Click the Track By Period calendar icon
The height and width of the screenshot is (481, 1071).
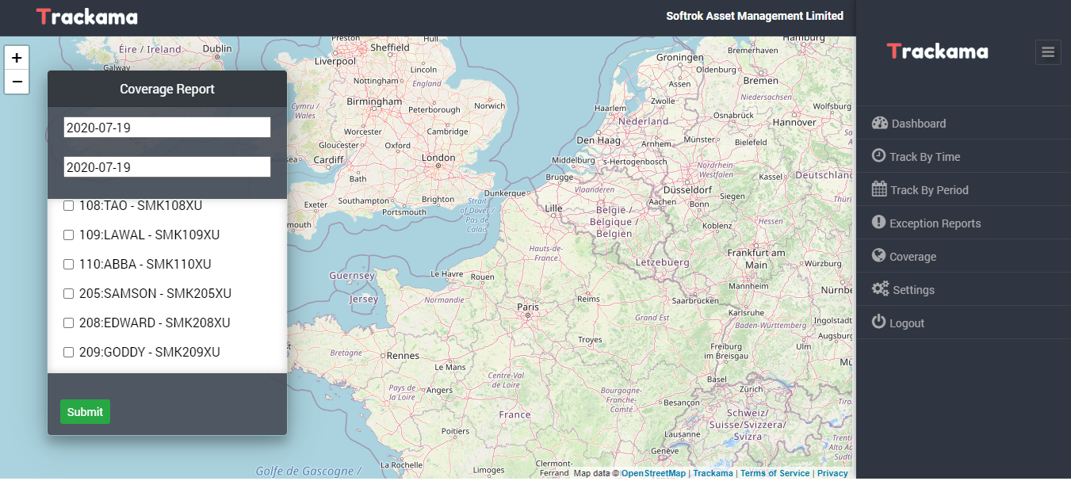point(879,189)
